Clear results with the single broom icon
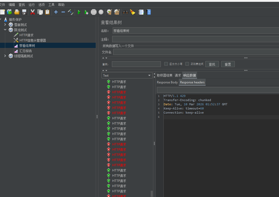The height and width of the screenshot is (197, 279). coord(109,12)
